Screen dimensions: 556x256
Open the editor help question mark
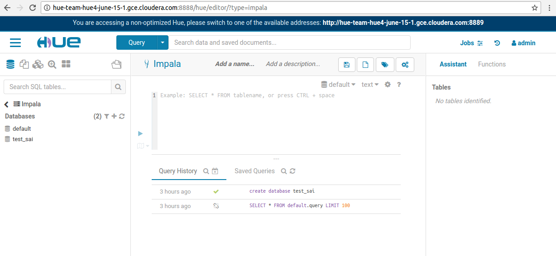click(399, 85)
